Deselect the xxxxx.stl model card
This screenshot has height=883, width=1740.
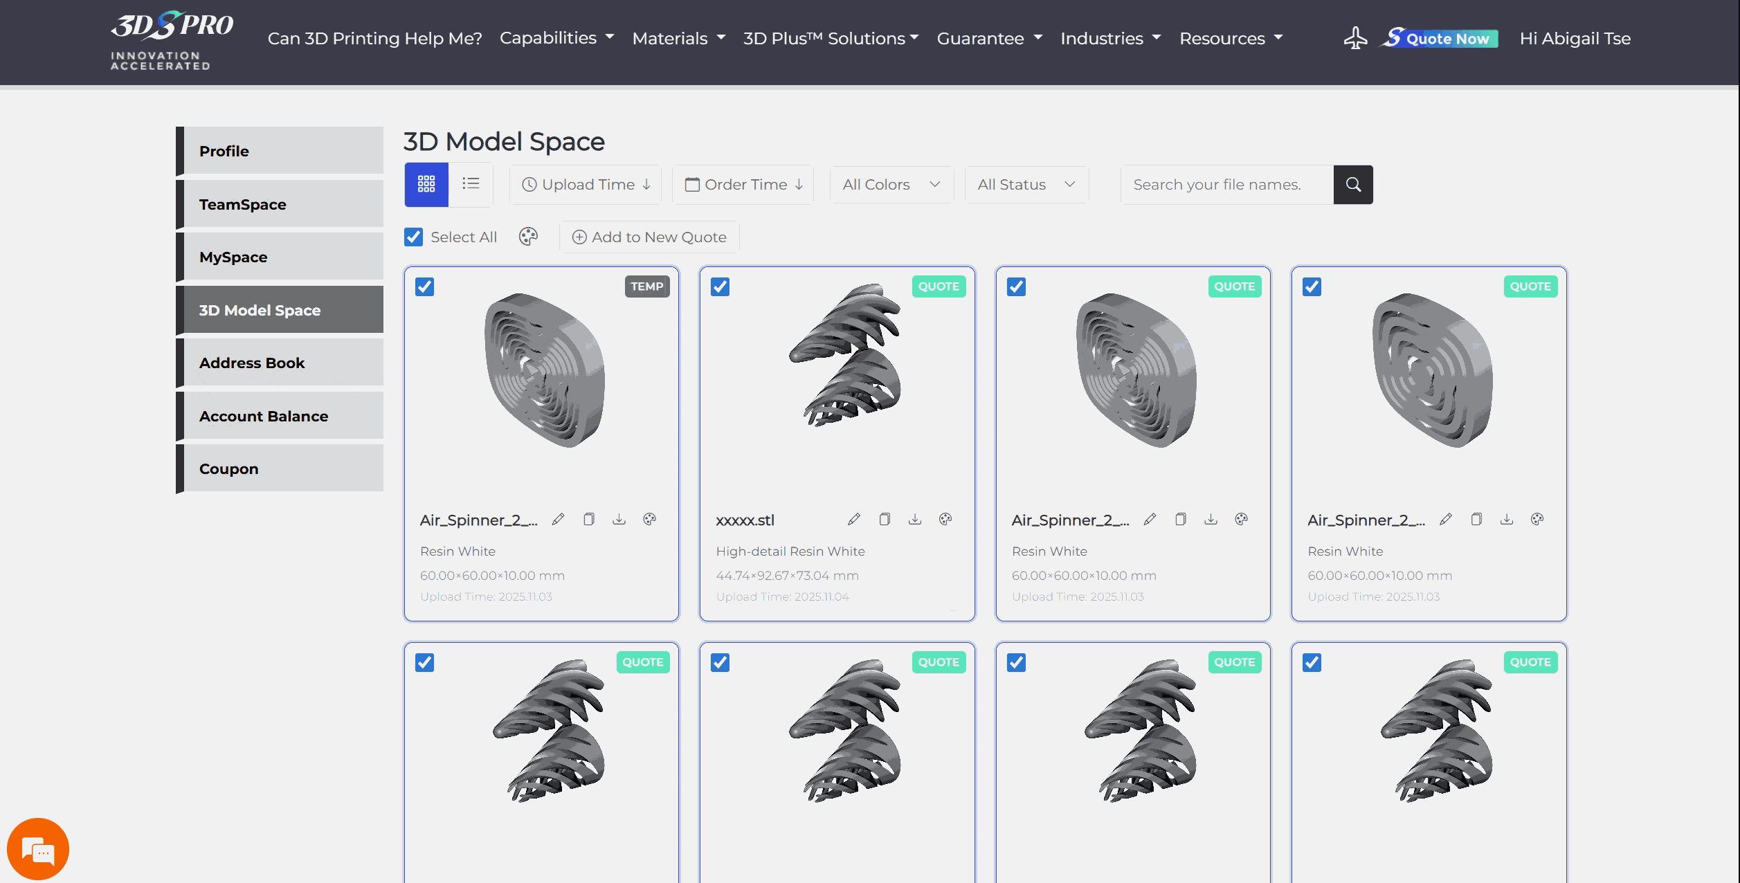click(720, 286)
